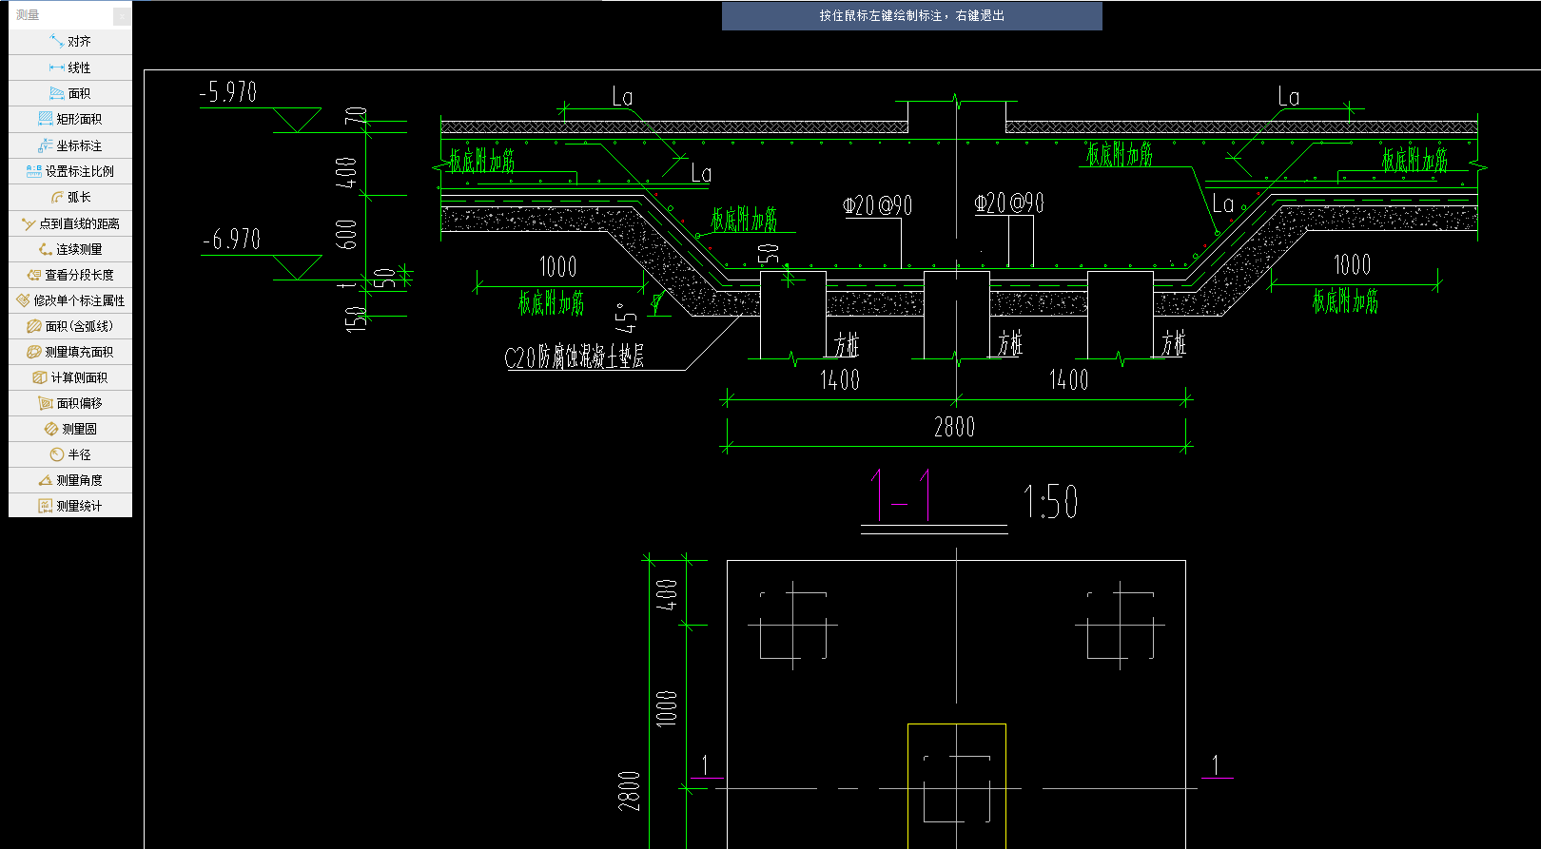Start the 连续测量 continuous measure tool
1541x849 pixels.
pos(70,249)
